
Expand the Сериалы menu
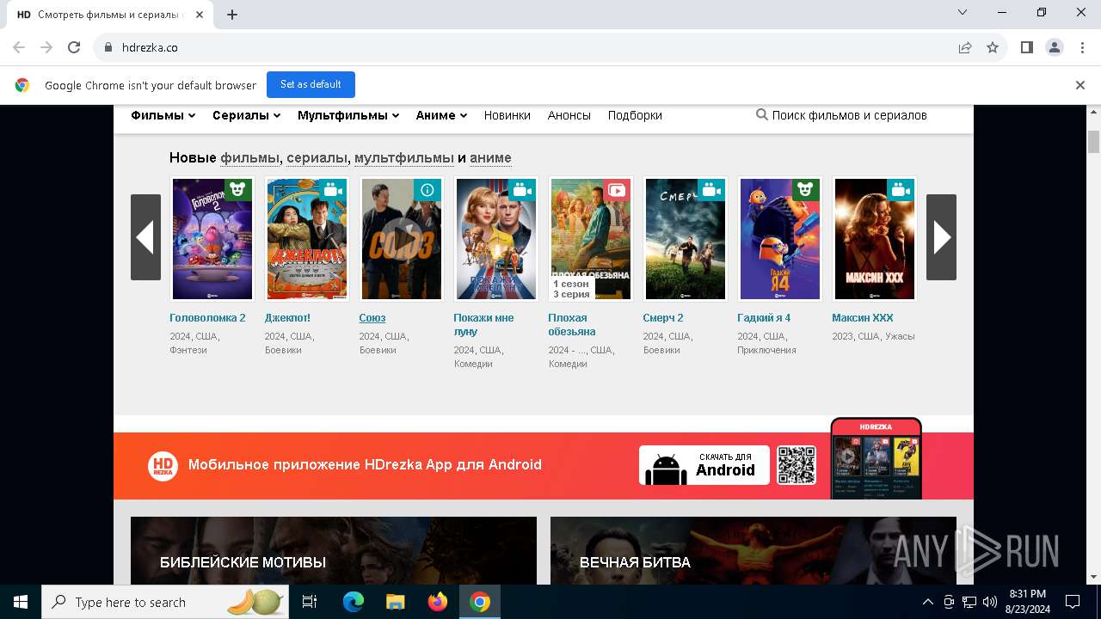point(247,115)
